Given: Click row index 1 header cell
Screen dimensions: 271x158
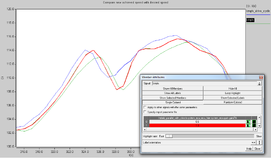Looking at the screenshot, I should point(146,126).
